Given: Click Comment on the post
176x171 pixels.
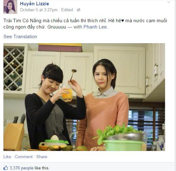Looking at the screenshot, I should pos(23,157).
